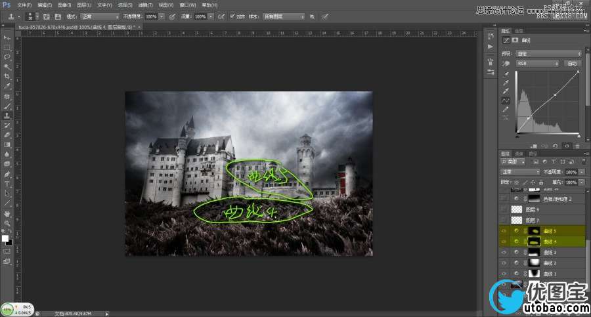The image size is (591, 317).
Task: Switch to the 通道 tab beside 图层
Action: click(519, 154)
